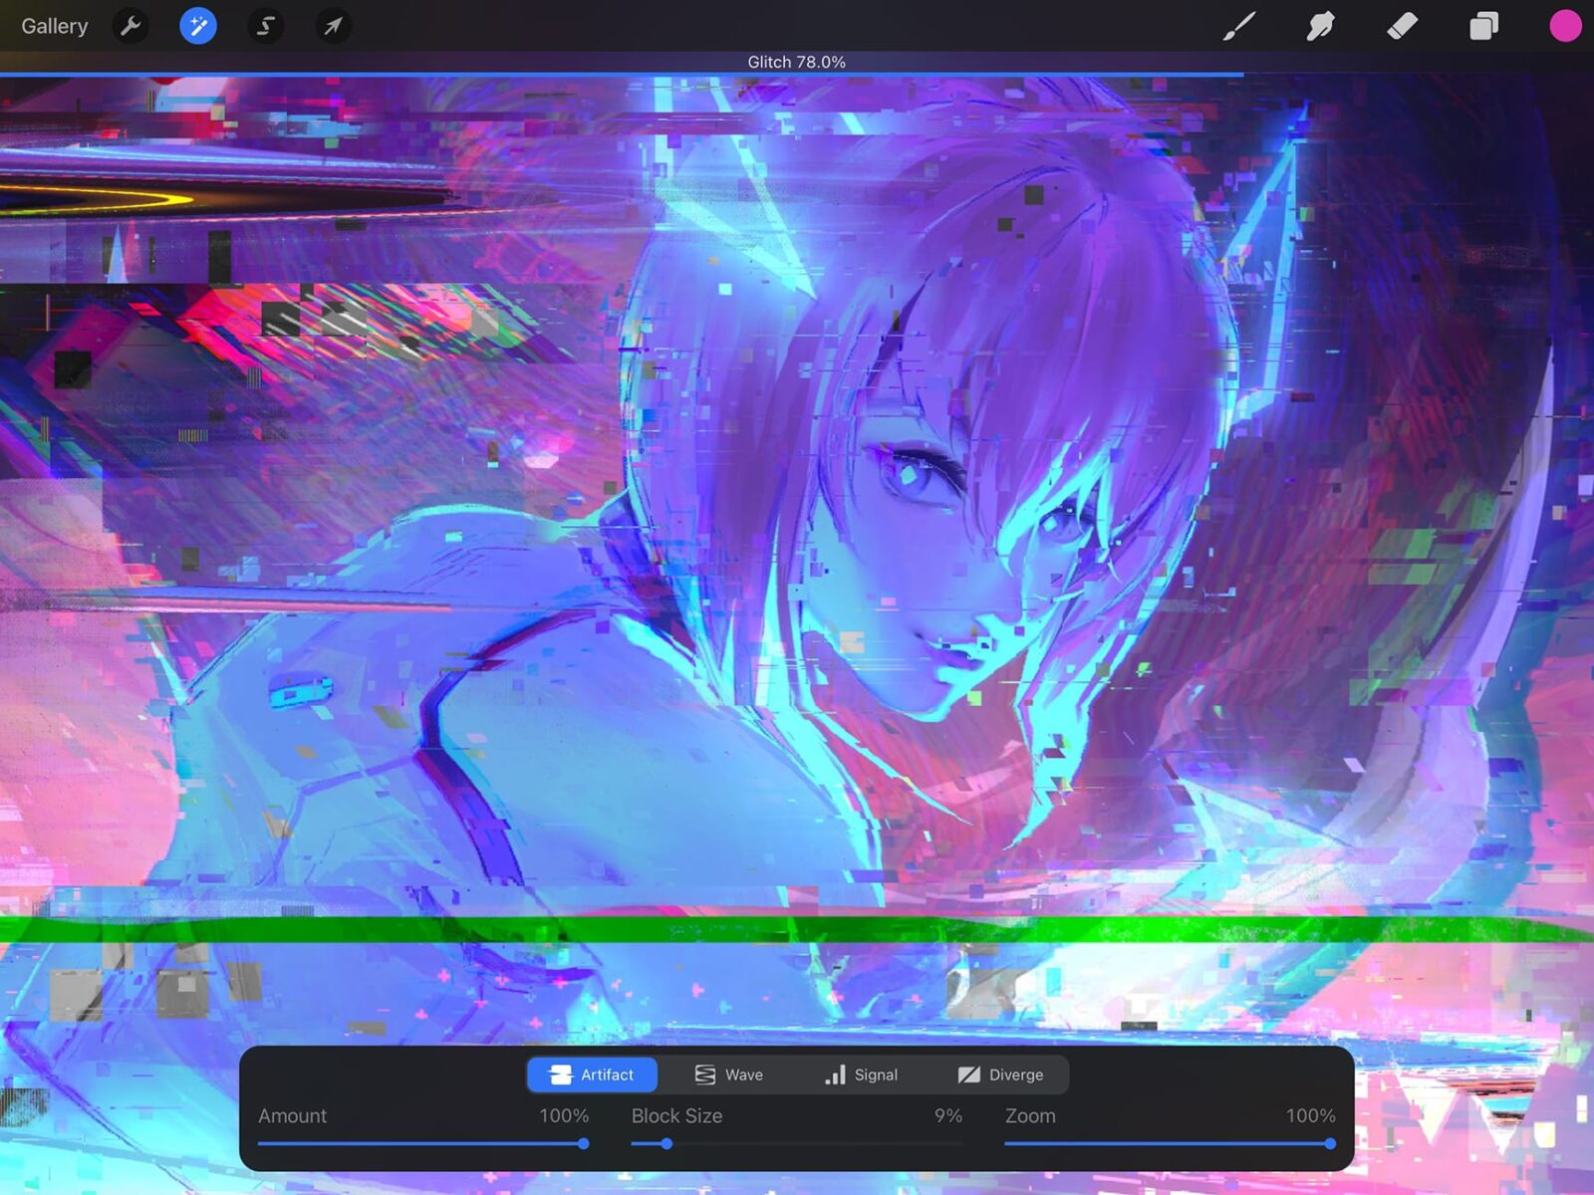Screen dimensions: 1594x1195
Task: Select the Smudge tool
Action: coord(1320,26)
